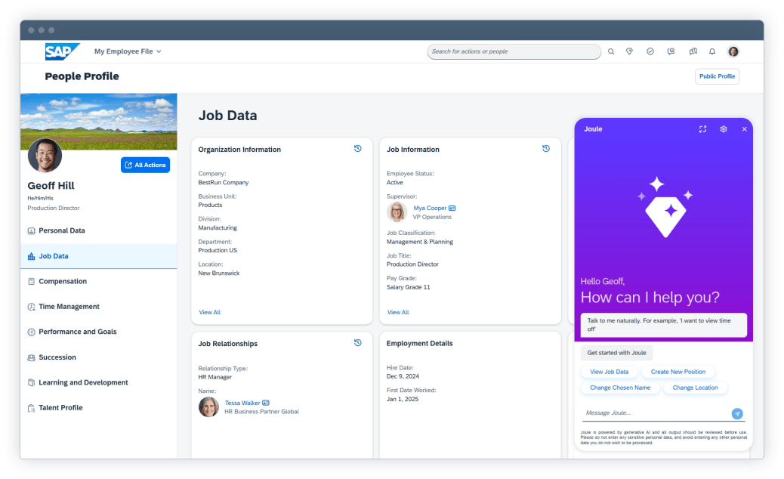View history of the Job Relationships card

[x=358, y=342]
